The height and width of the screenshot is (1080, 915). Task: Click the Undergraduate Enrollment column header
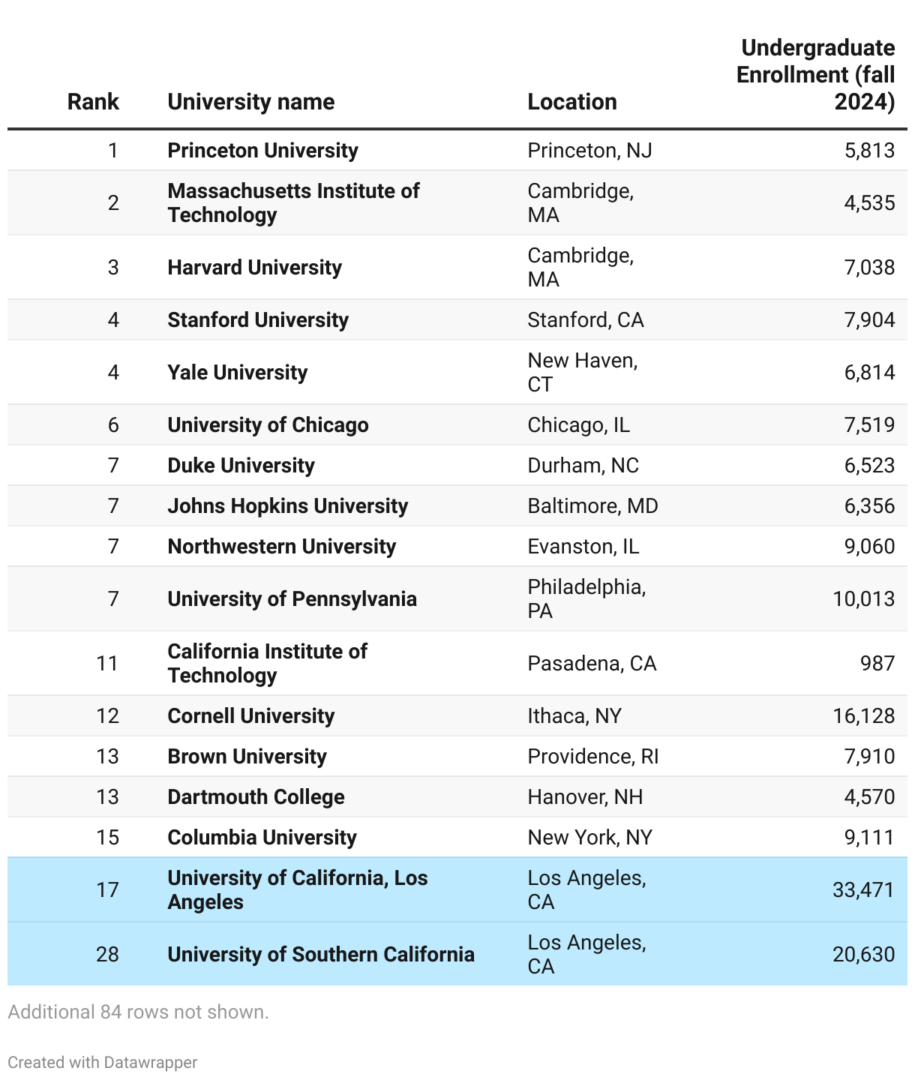(816, 75)
